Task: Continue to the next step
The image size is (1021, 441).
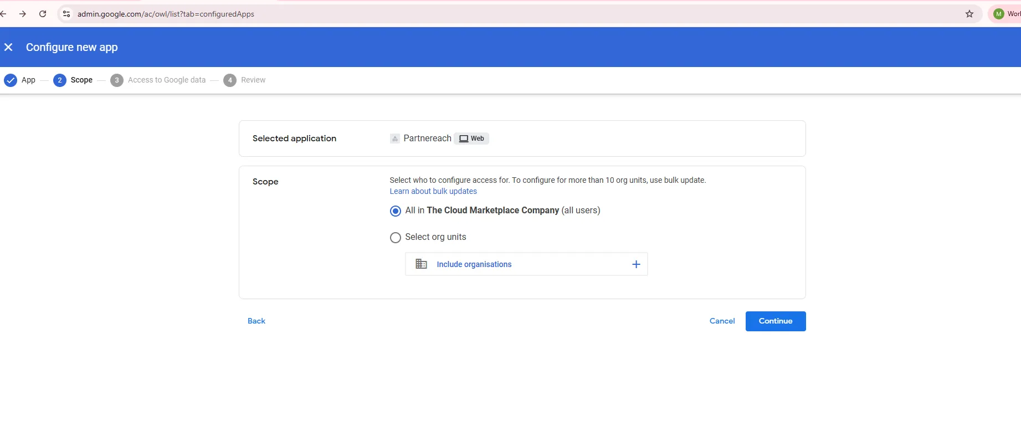Action: 776,321
